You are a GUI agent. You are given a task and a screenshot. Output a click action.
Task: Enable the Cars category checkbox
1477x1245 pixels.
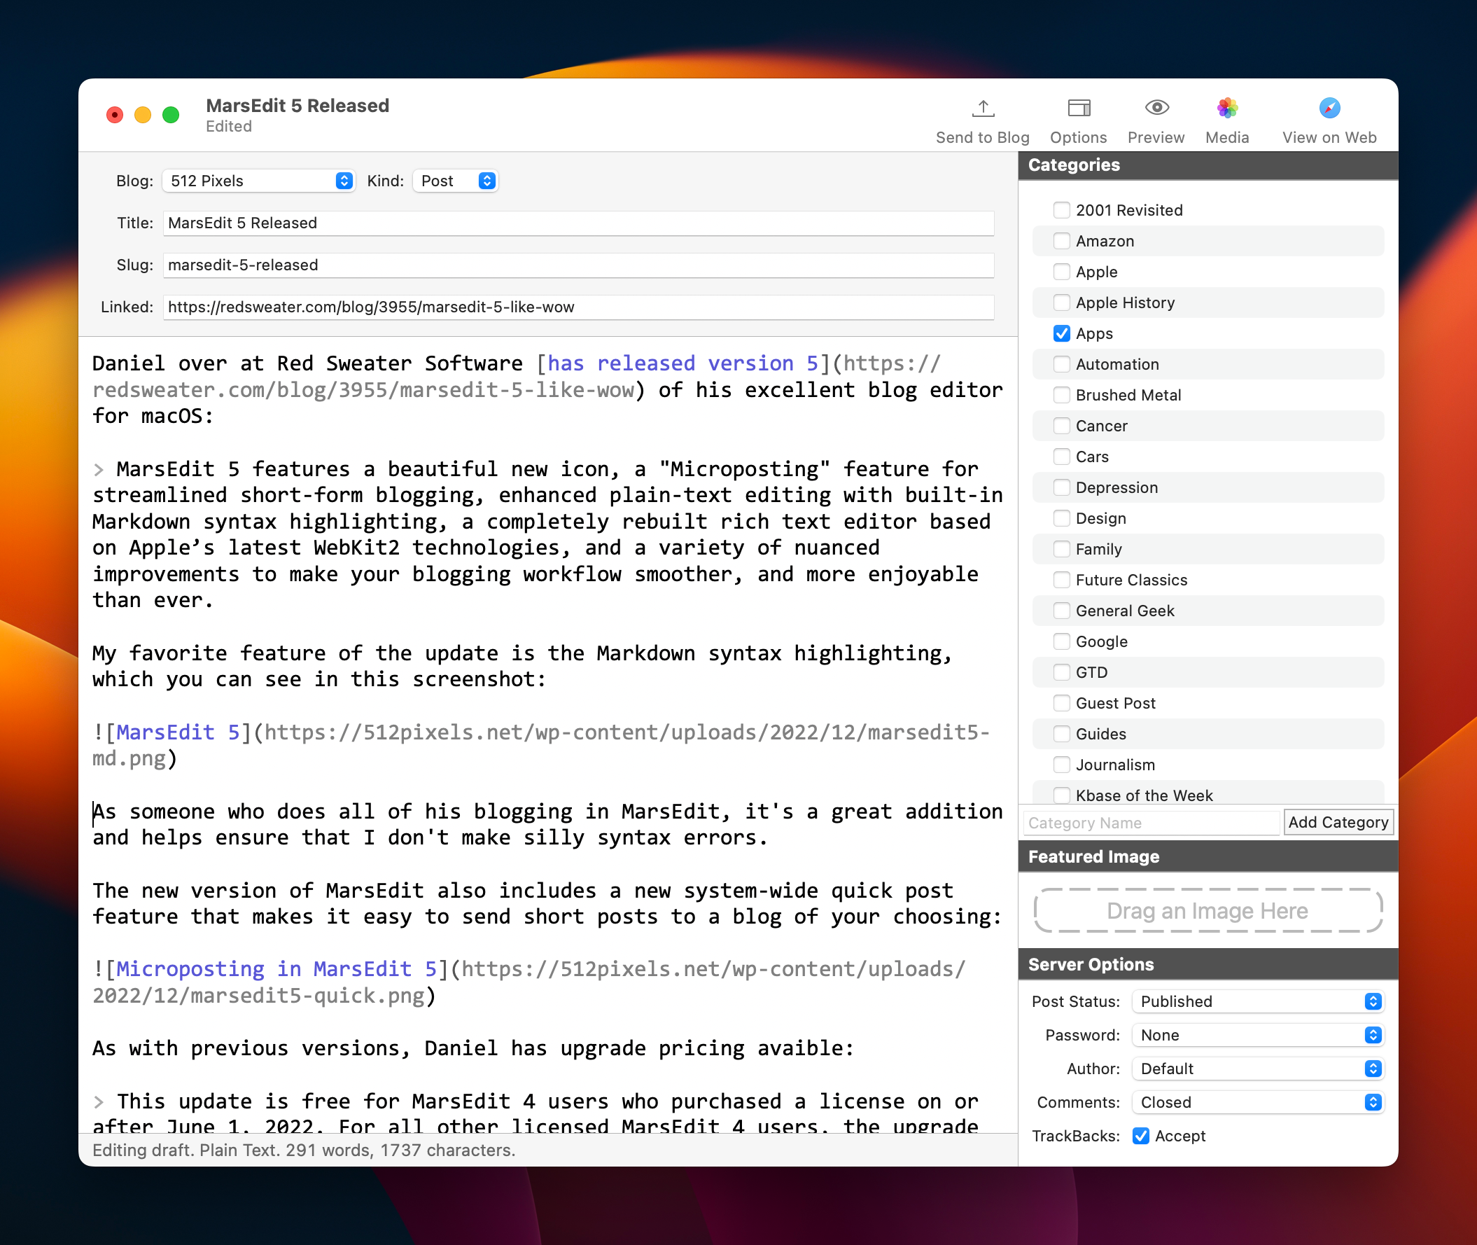(1061, 457)
